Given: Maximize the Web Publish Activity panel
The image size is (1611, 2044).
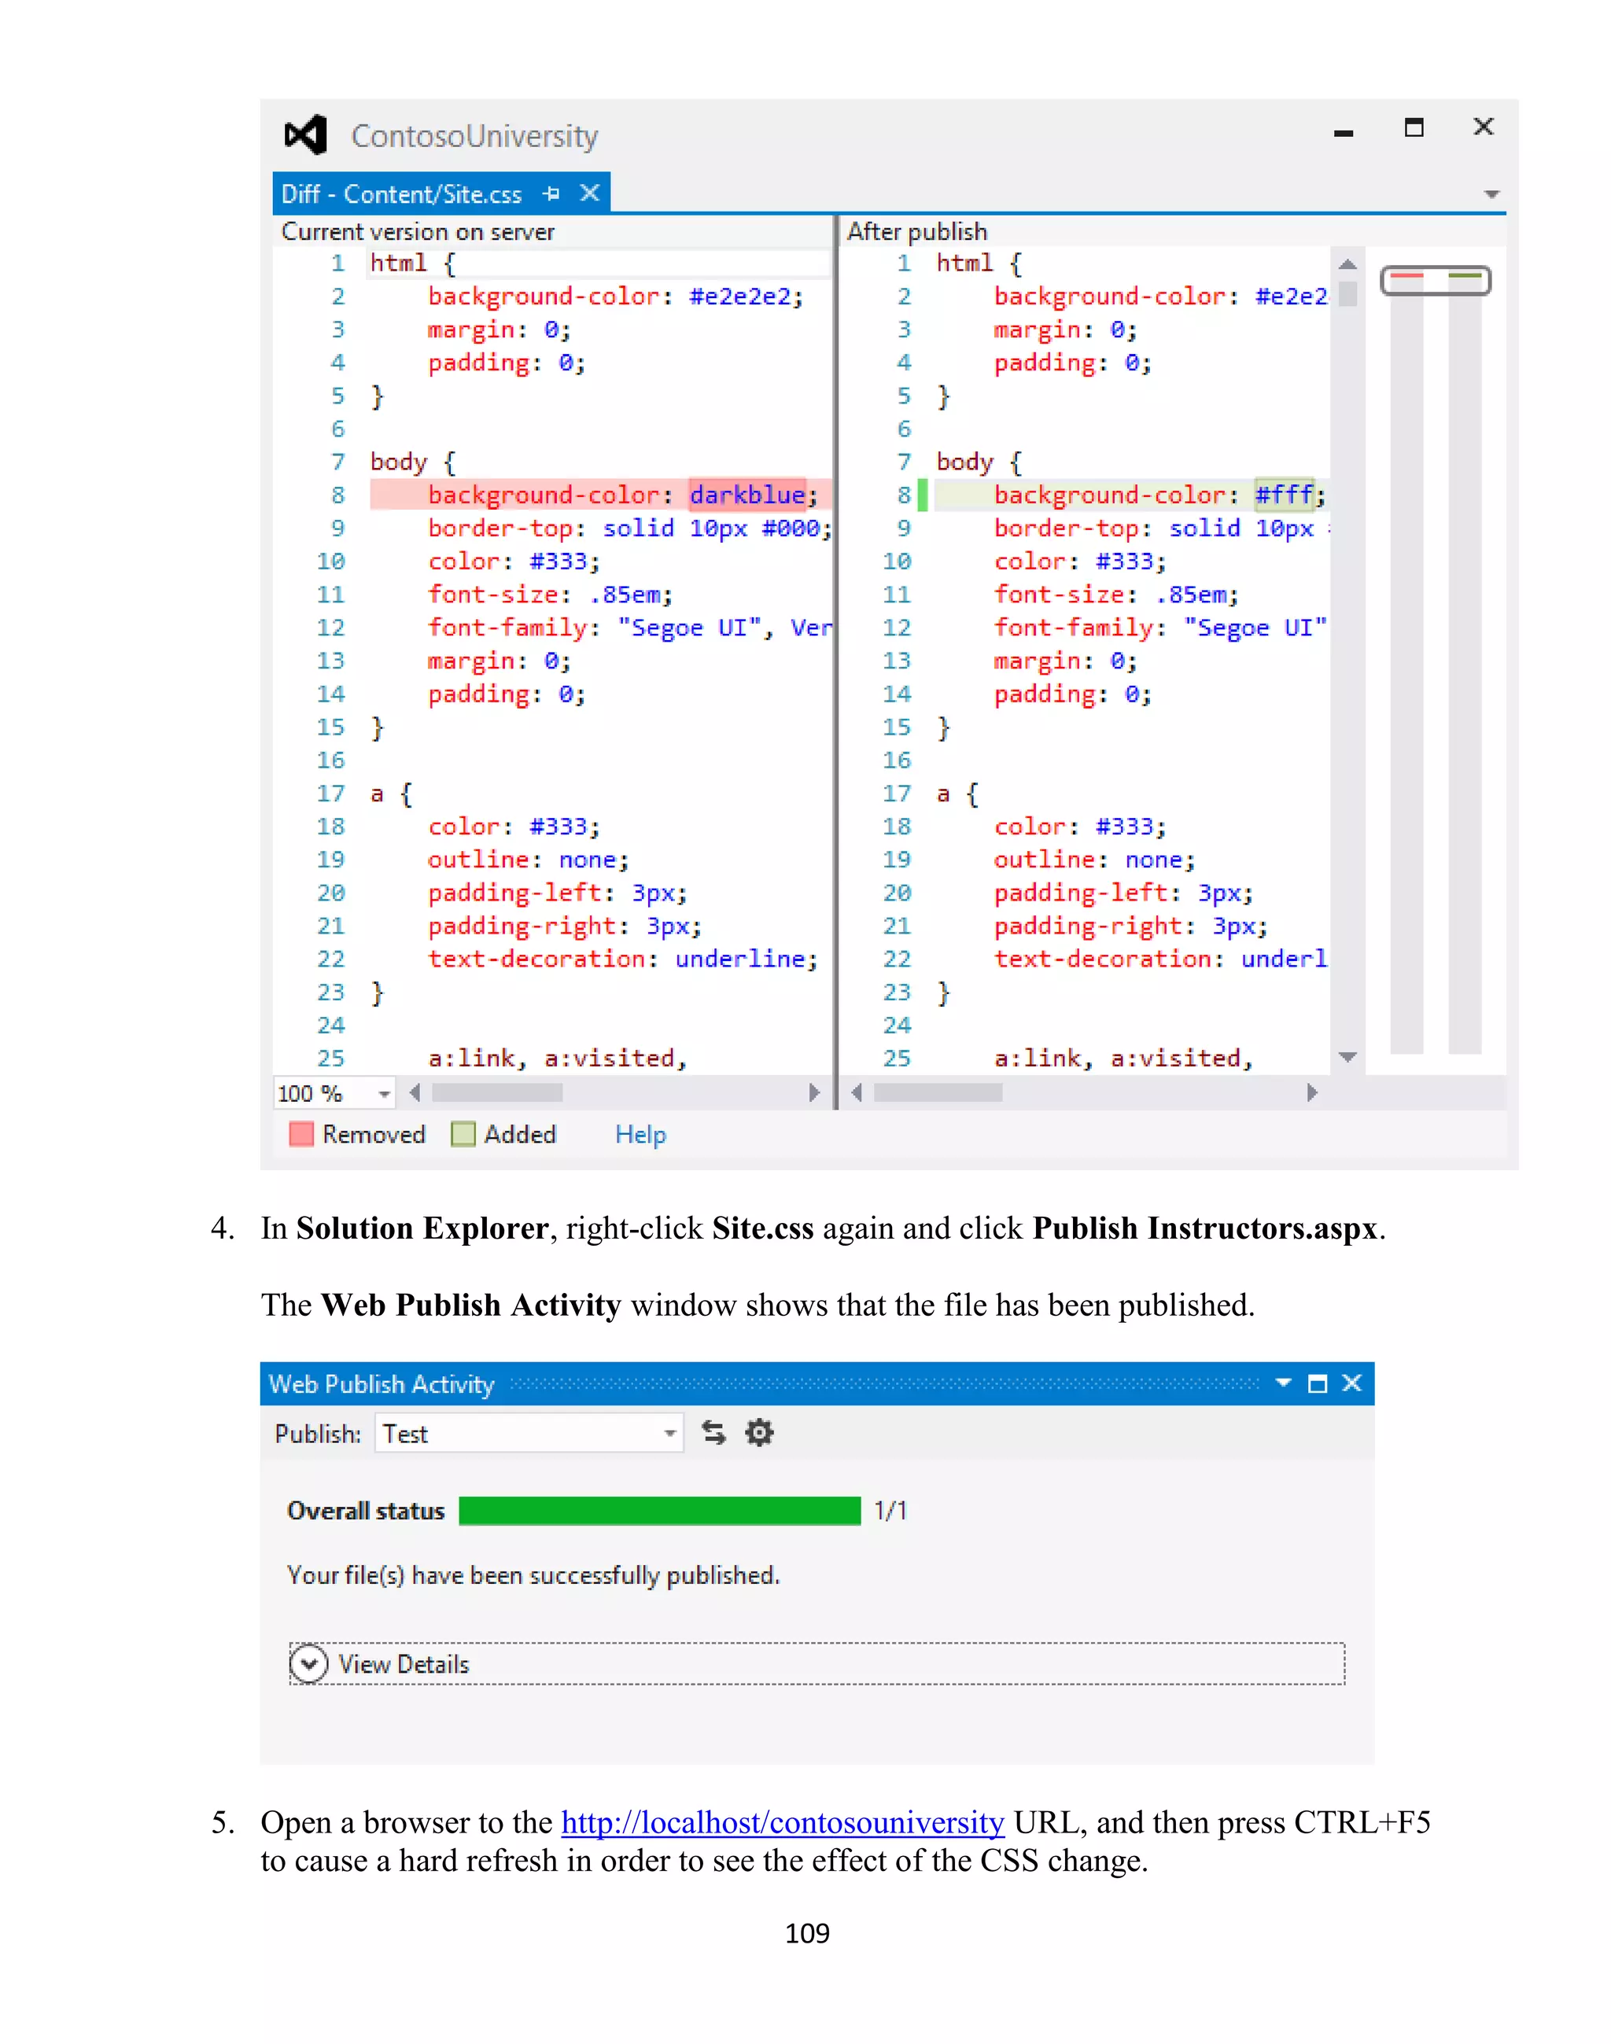Looking at the screenshot, I should [1318, 1383].
